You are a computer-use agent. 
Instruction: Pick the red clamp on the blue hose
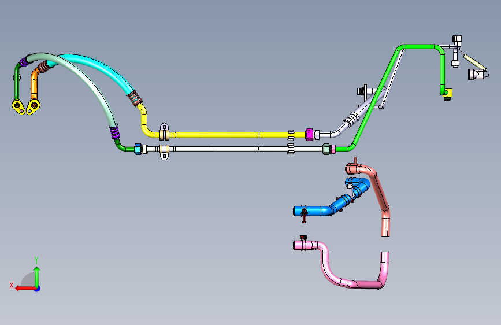(x=304, y=214)
